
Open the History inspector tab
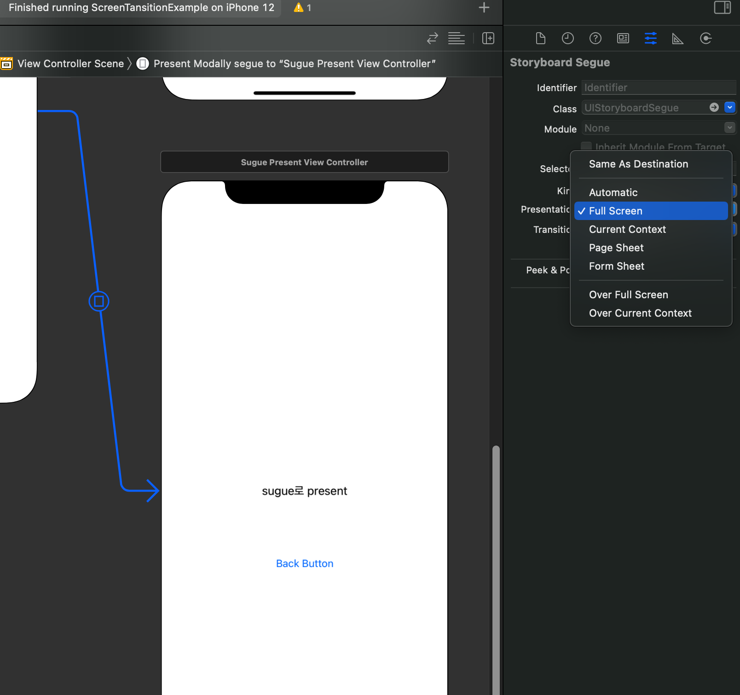click(x=568, y=38)
